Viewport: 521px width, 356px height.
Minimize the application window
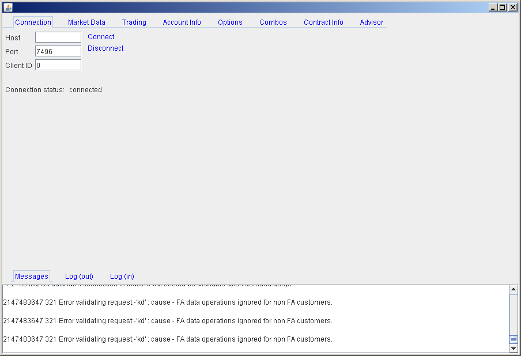493,7
